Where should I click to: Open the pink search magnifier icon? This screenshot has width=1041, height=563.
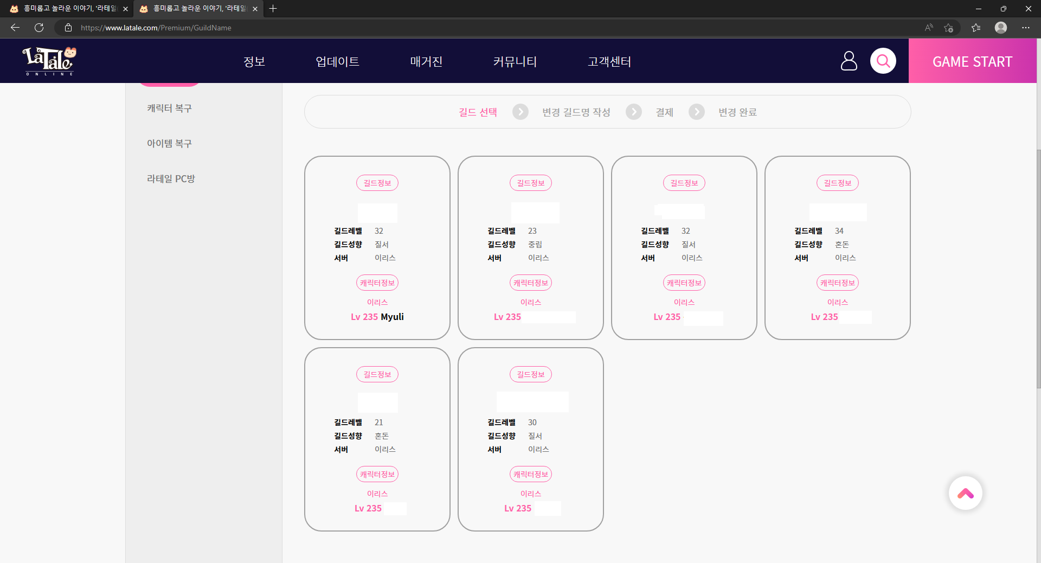coord(883,61)
